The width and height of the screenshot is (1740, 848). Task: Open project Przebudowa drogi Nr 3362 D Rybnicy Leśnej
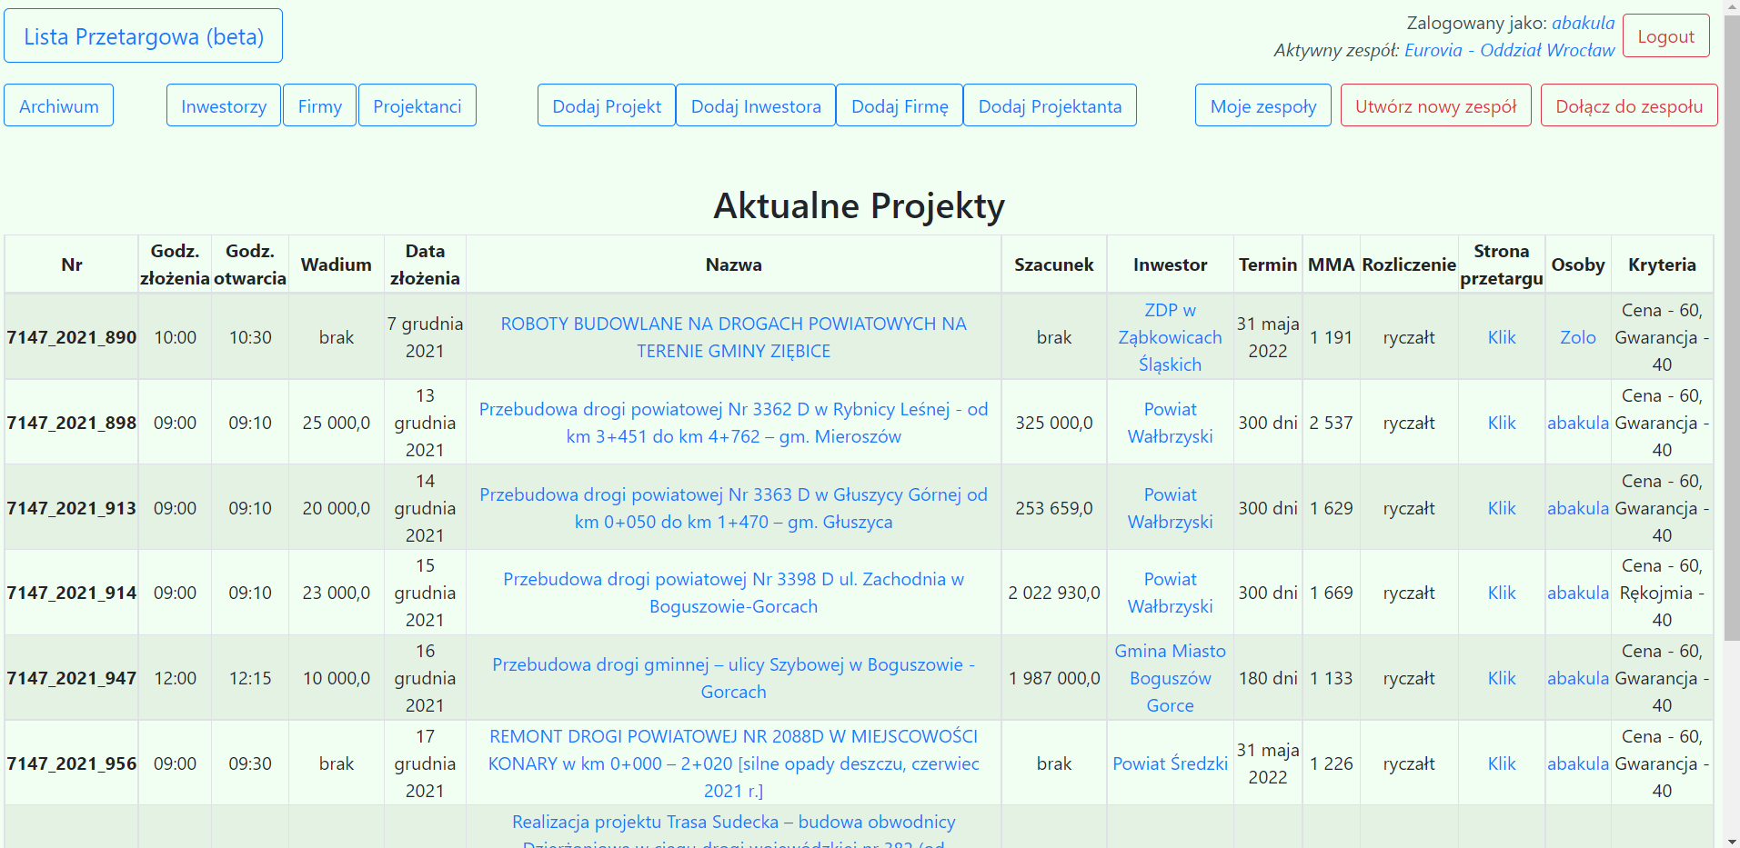[x=733, y=423]
